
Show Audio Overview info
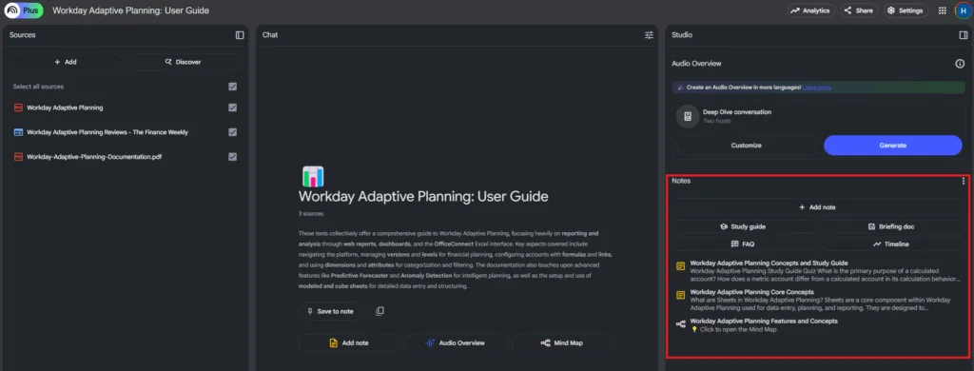coord(960,64)
